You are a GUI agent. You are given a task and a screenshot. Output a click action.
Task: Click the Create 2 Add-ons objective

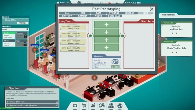32,102
